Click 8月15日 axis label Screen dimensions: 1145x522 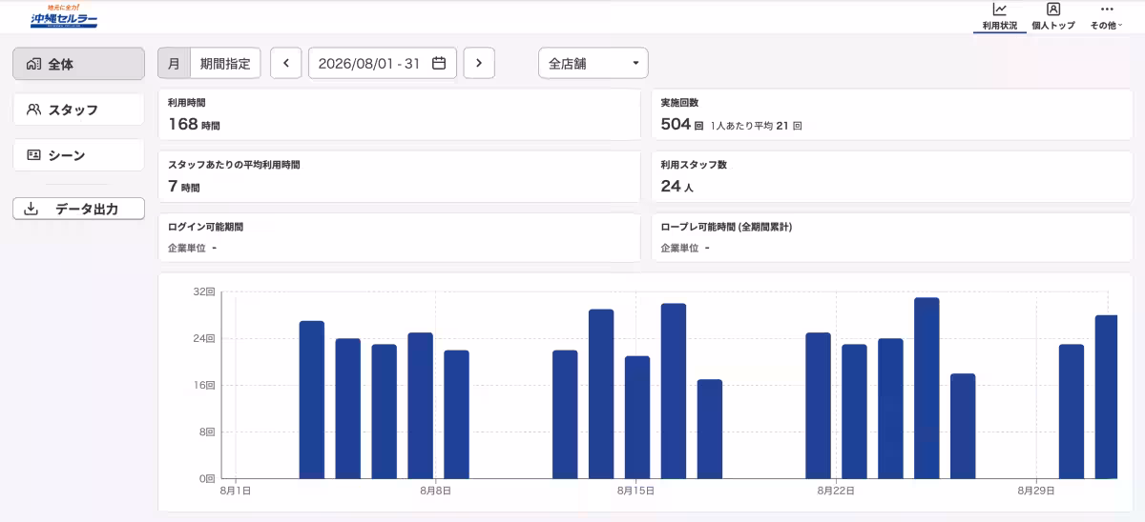pyautogui.click(x=635, y=491)
